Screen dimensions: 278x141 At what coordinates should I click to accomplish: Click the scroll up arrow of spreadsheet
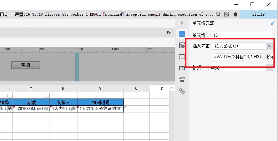pos(172,88)
